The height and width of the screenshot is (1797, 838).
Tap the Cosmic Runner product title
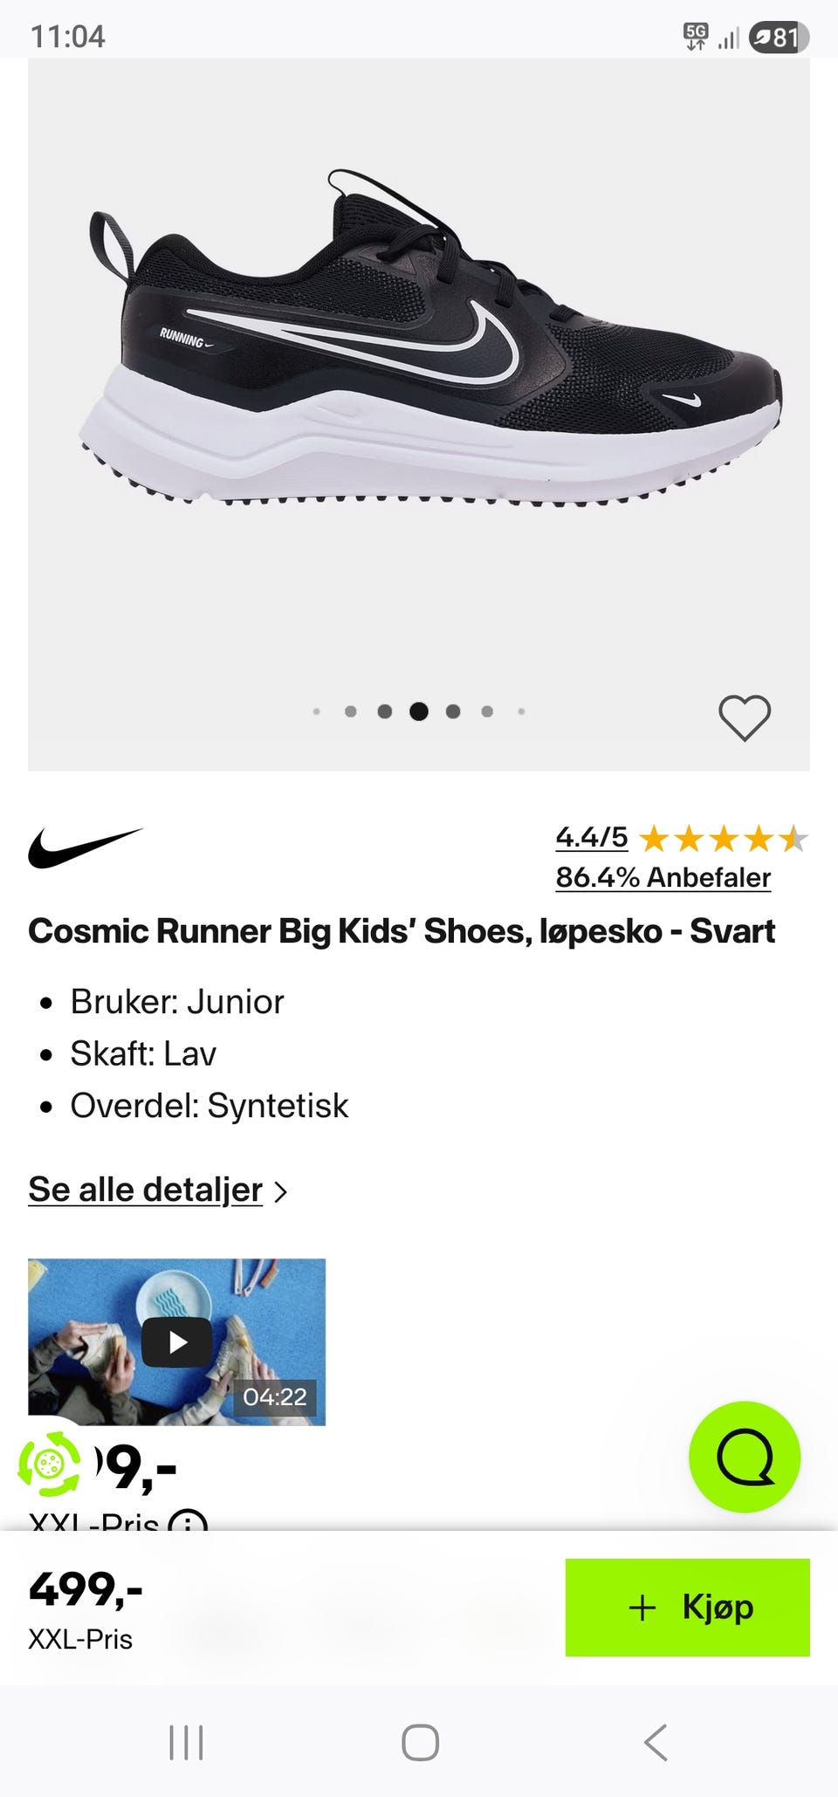(402, 931)
